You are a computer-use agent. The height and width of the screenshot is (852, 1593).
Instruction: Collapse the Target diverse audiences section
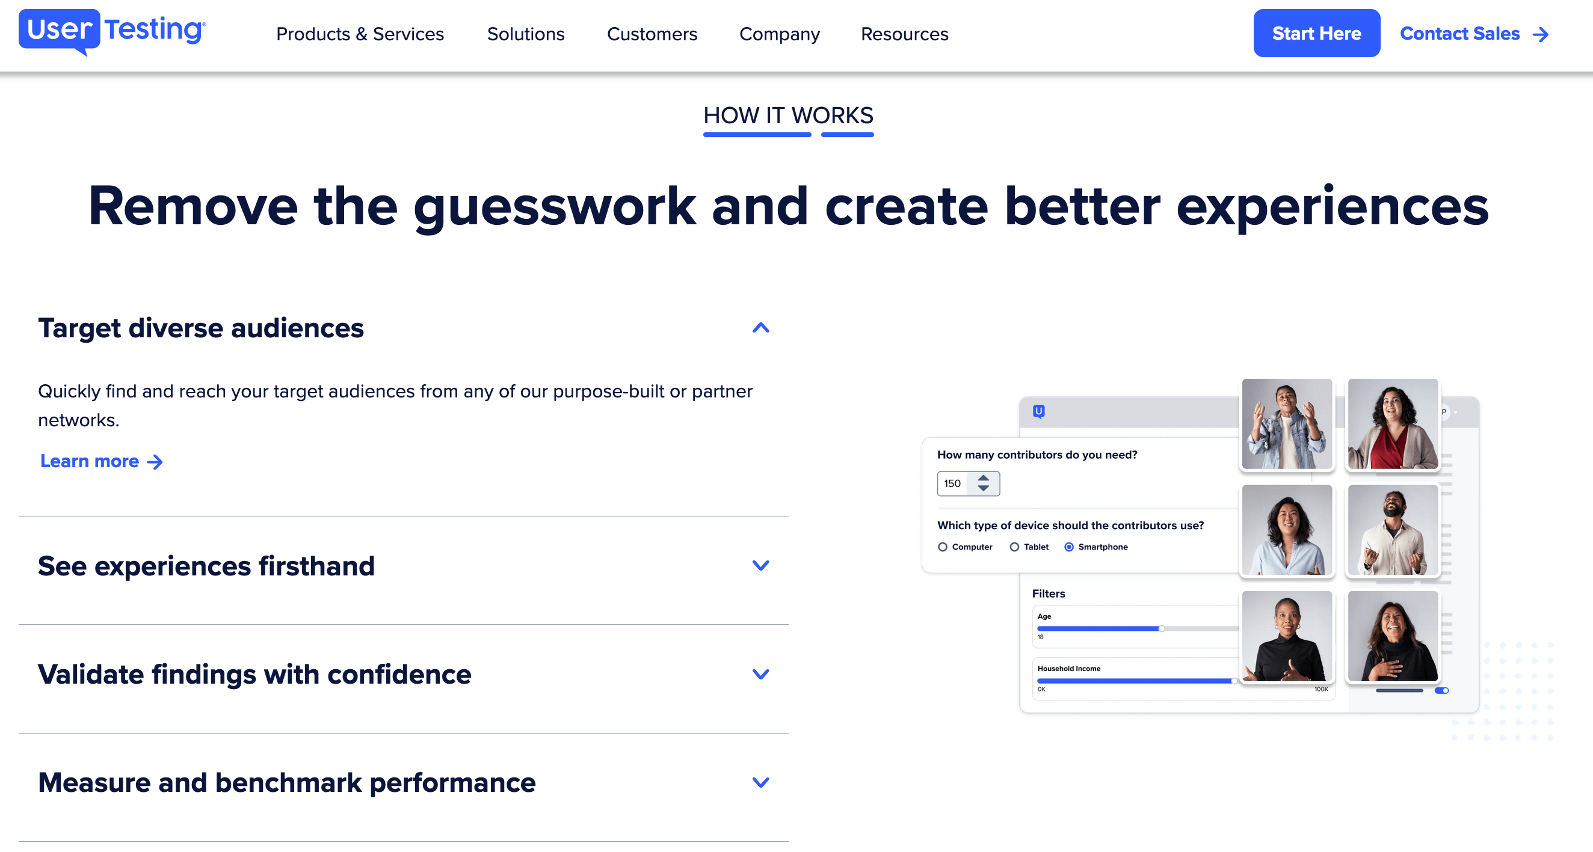pos(760,328)
